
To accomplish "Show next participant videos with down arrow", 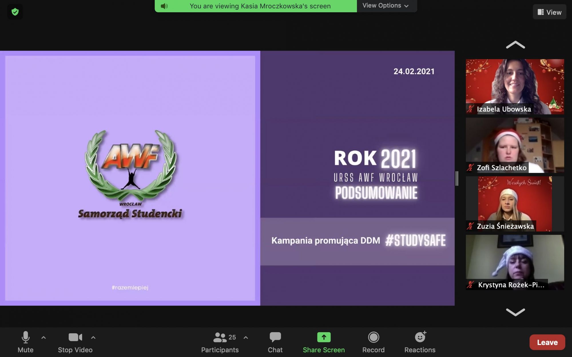I will 515,312.
